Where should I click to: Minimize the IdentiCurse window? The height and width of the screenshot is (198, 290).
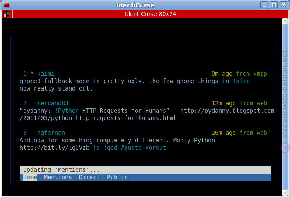click(x=264, y=5)
